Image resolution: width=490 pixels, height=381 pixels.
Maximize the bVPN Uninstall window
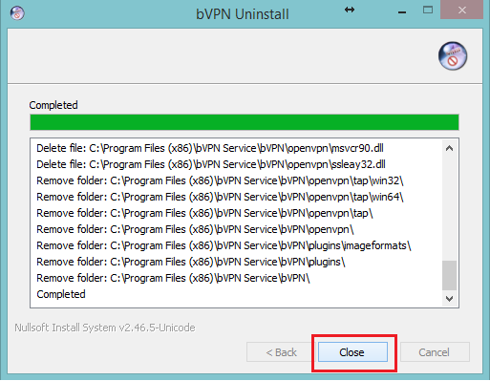pos(428,11)
